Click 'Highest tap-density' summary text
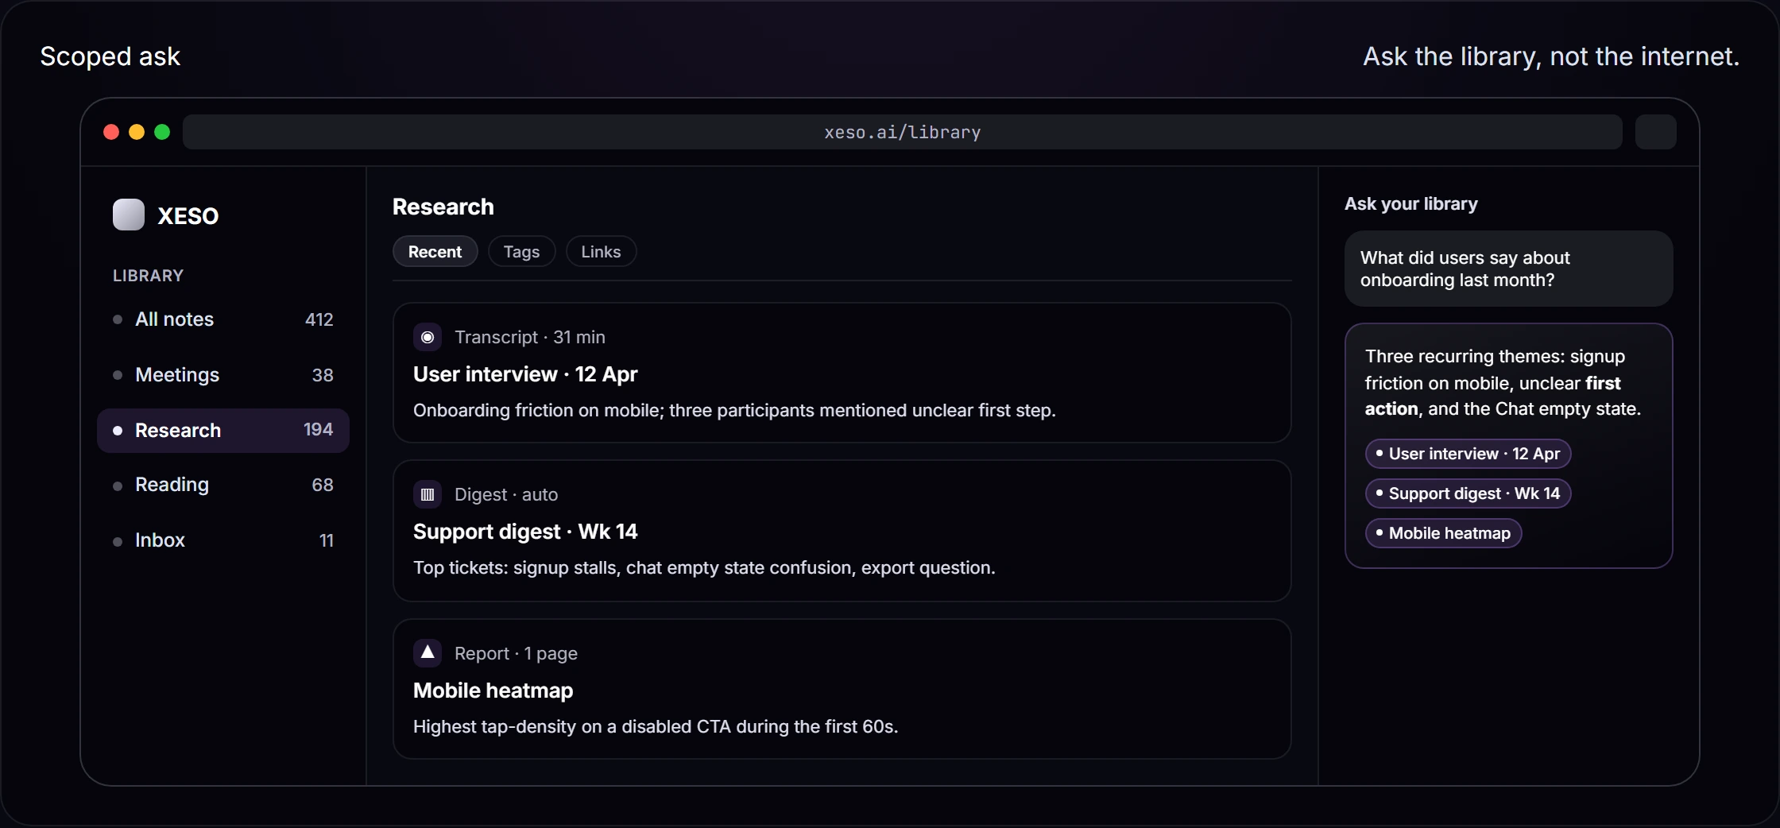Image resolution: width=1780 pixels, height=828 pixels. 656,726
